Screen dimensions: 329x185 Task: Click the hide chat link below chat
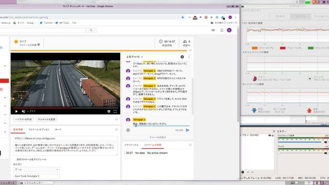coord(158,137)
